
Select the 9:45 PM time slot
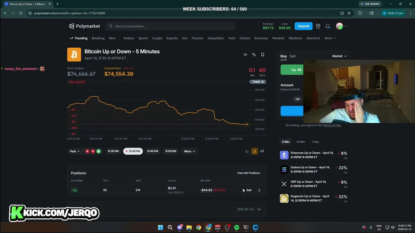[153, 151]
